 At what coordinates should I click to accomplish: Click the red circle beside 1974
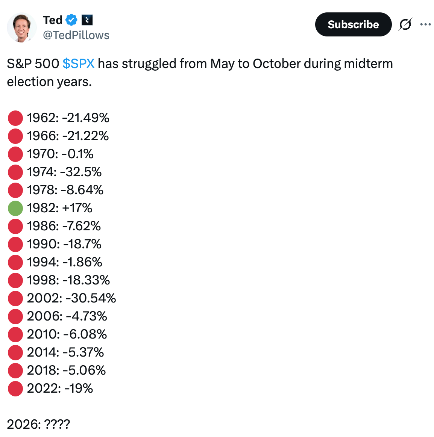pyautogui.click(x=15, y=172)
